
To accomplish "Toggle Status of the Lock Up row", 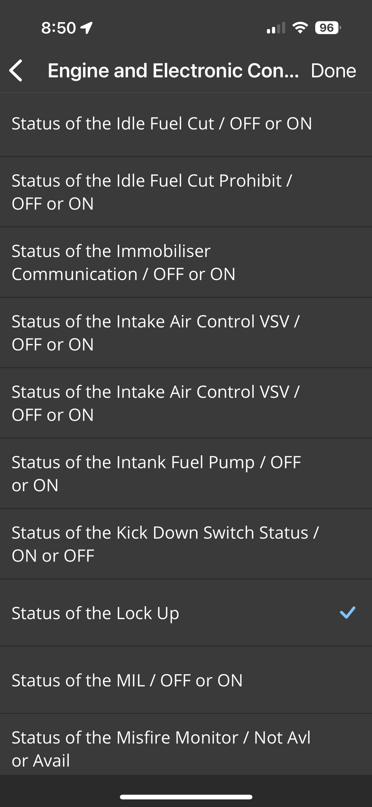I will click(x=186, y=613).
